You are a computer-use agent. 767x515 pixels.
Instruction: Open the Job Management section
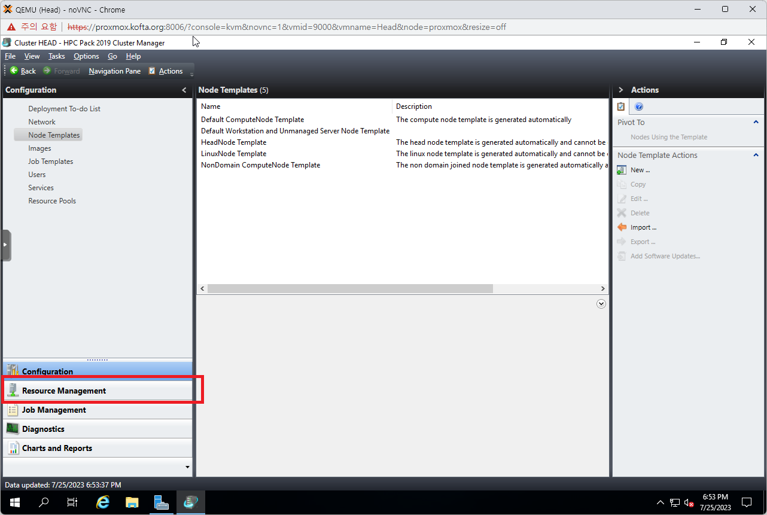coord(54,410)
